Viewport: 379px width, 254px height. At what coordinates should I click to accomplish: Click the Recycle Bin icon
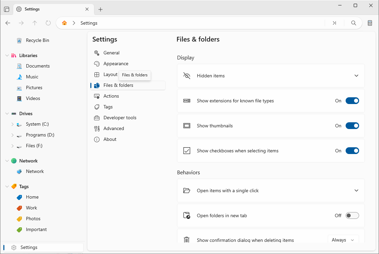click(19, 41)
